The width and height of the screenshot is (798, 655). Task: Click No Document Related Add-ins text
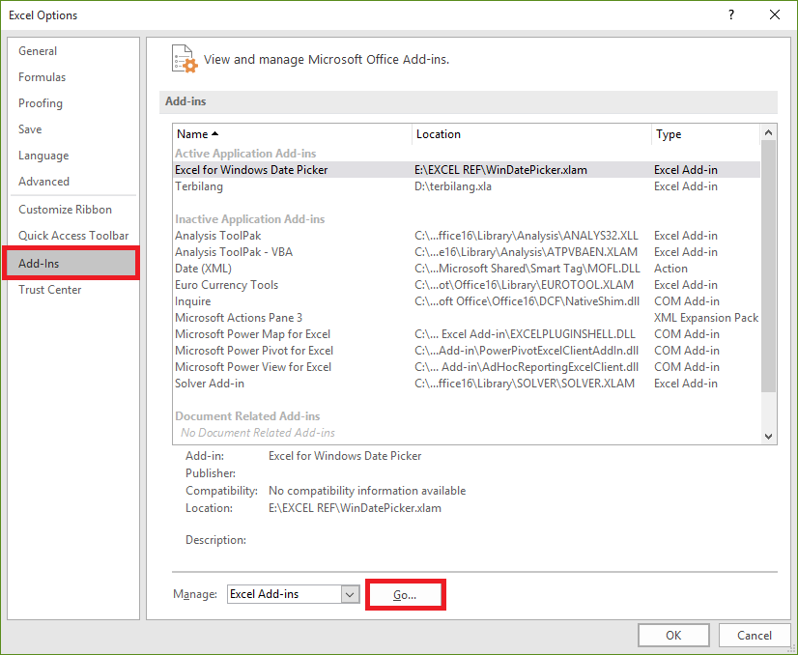[x=258, y=433]
